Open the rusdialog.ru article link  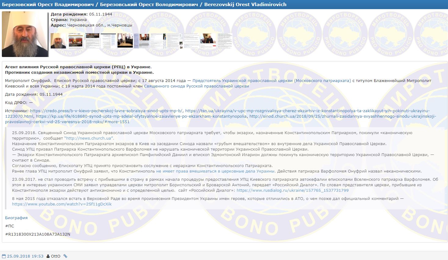292,191
